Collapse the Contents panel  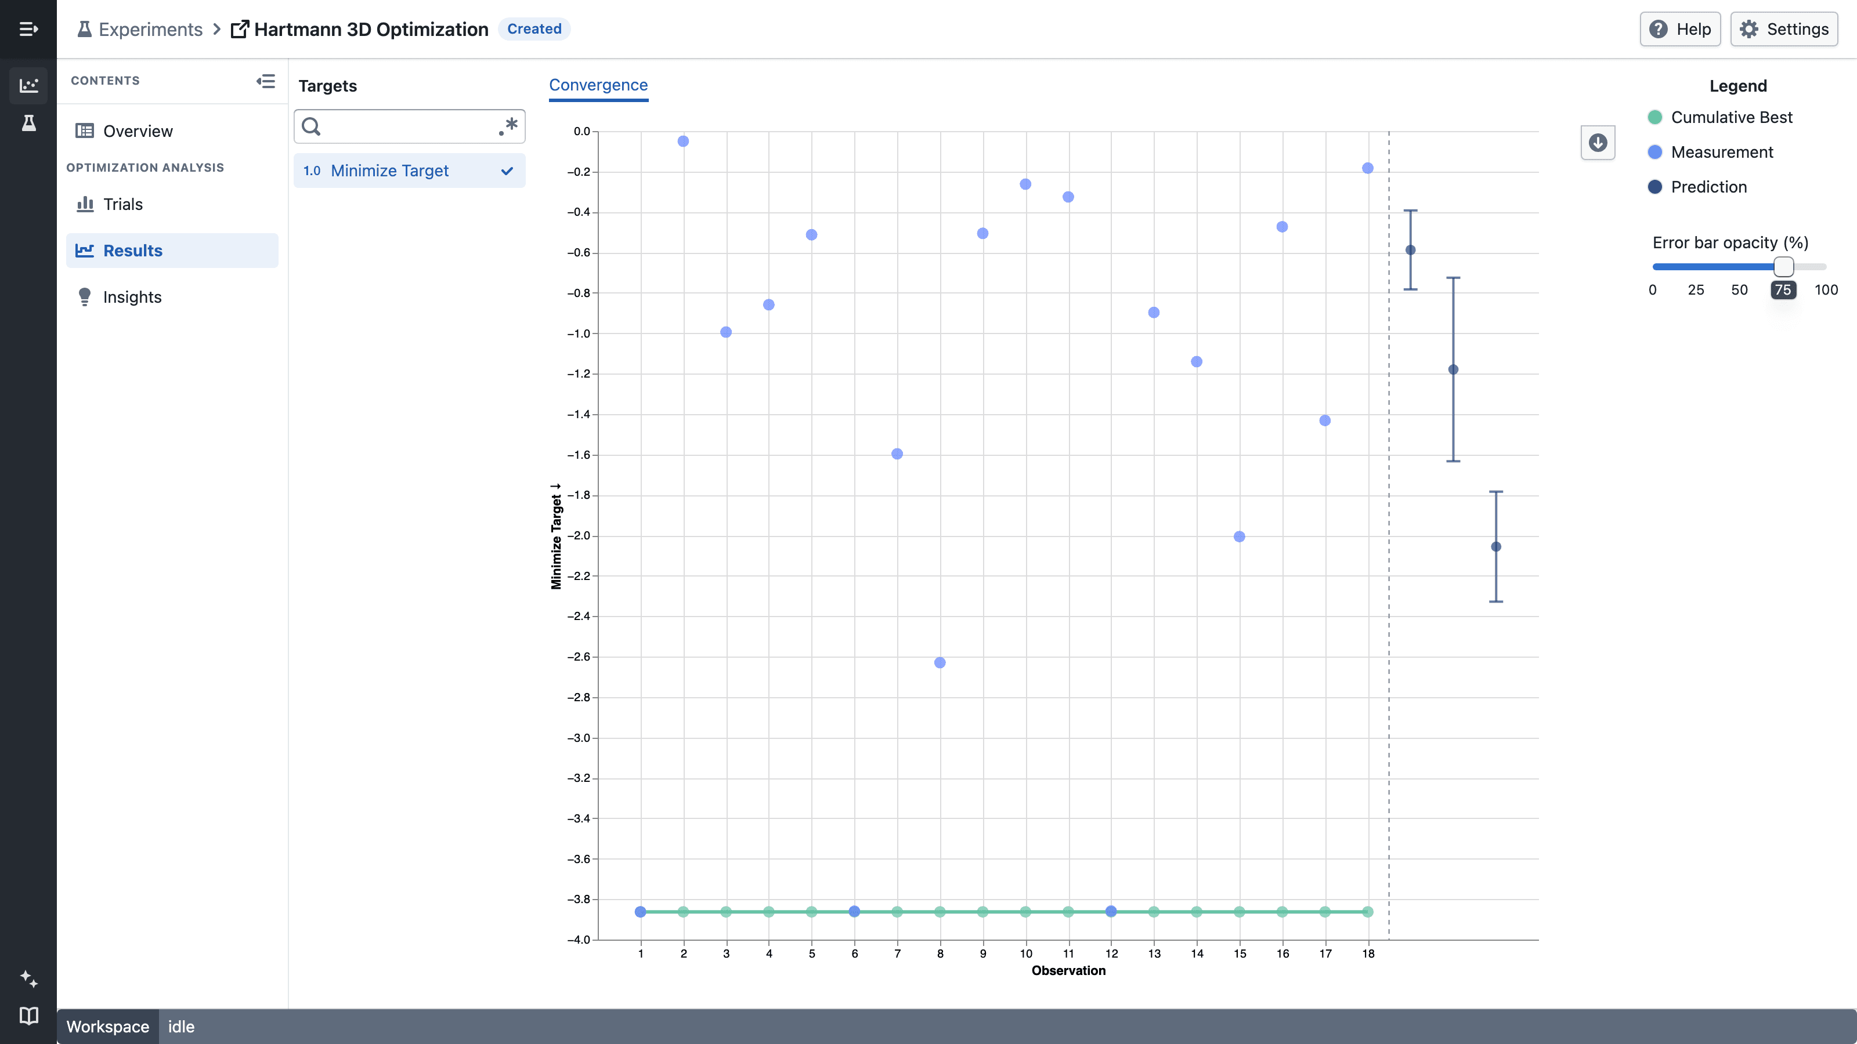[x=265, y=81]
